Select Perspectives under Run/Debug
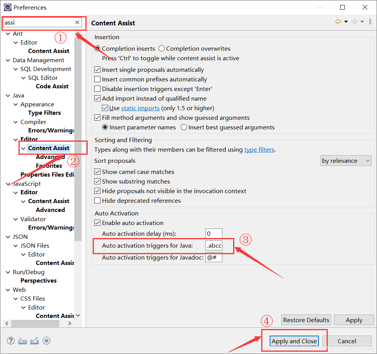377x354 pixels. (x=38, y=281)
